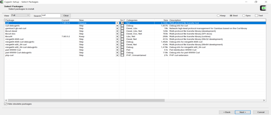The width and height of the screenshot is (271, 115).
Task: Uncheck the Src checkbox for curl
Action: 122,23
